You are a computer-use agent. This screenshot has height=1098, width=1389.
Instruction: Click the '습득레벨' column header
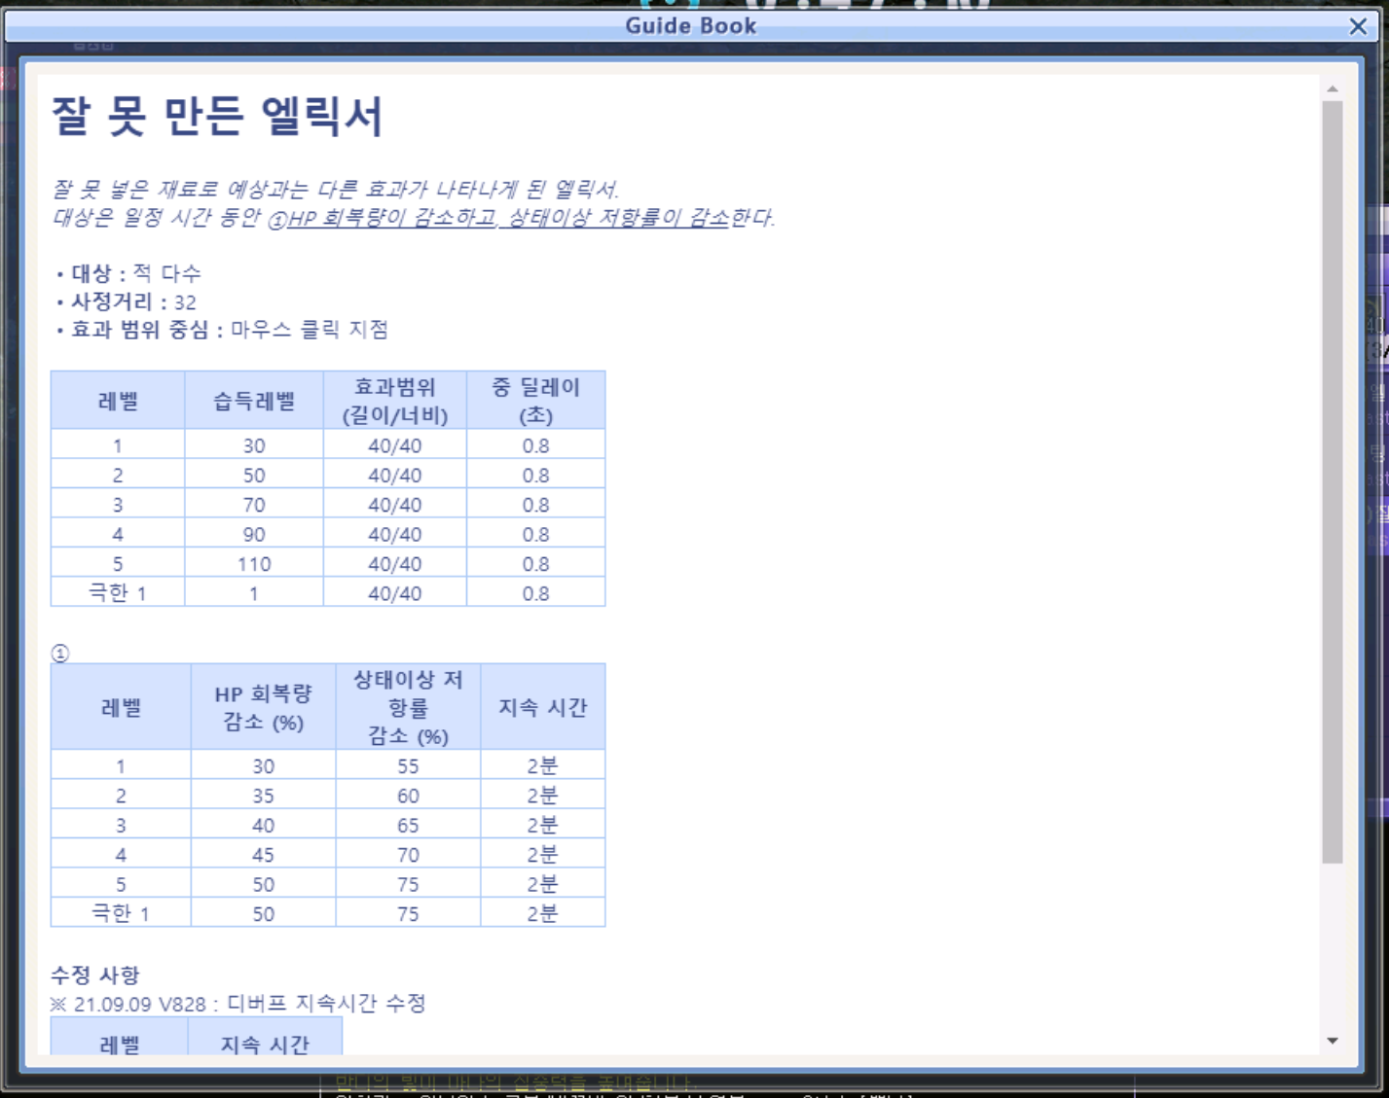pyautogui.click(x=254, y=401)
